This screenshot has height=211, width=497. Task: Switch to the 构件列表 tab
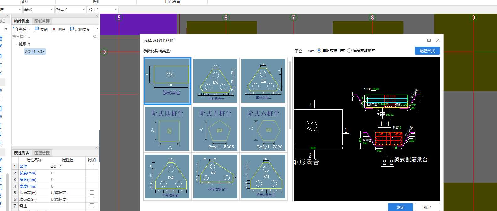22,21
